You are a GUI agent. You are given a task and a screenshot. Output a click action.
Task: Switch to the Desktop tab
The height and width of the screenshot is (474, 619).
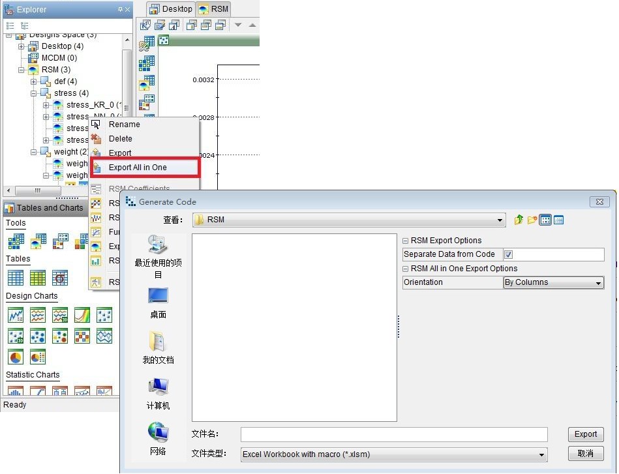(x=171, y=8)
